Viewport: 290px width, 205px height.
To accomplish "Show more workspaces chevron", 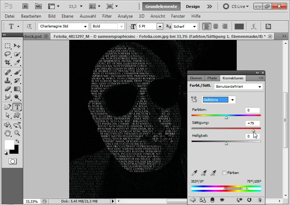I will pos(210,6).
